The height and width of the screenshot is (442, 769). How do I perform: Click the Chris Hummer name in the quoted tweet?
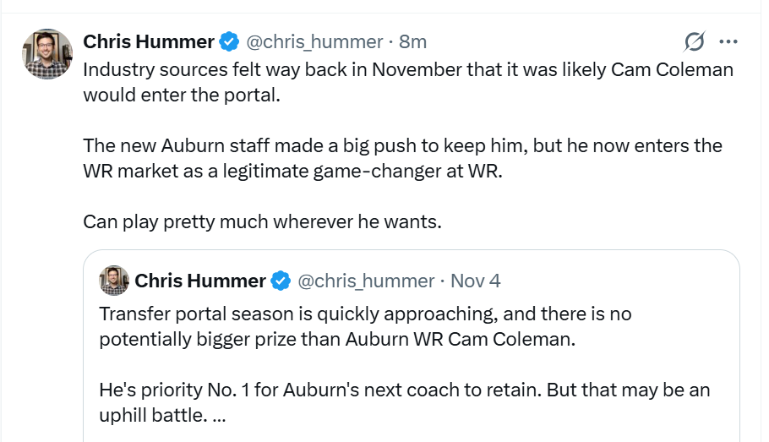[200, 281]
